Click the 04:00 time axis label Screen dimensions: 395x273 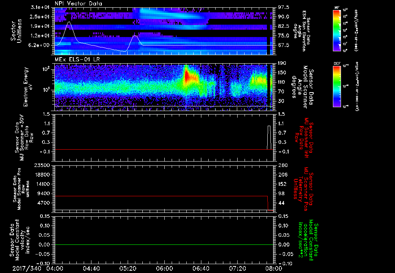click(x=55, y=268)
